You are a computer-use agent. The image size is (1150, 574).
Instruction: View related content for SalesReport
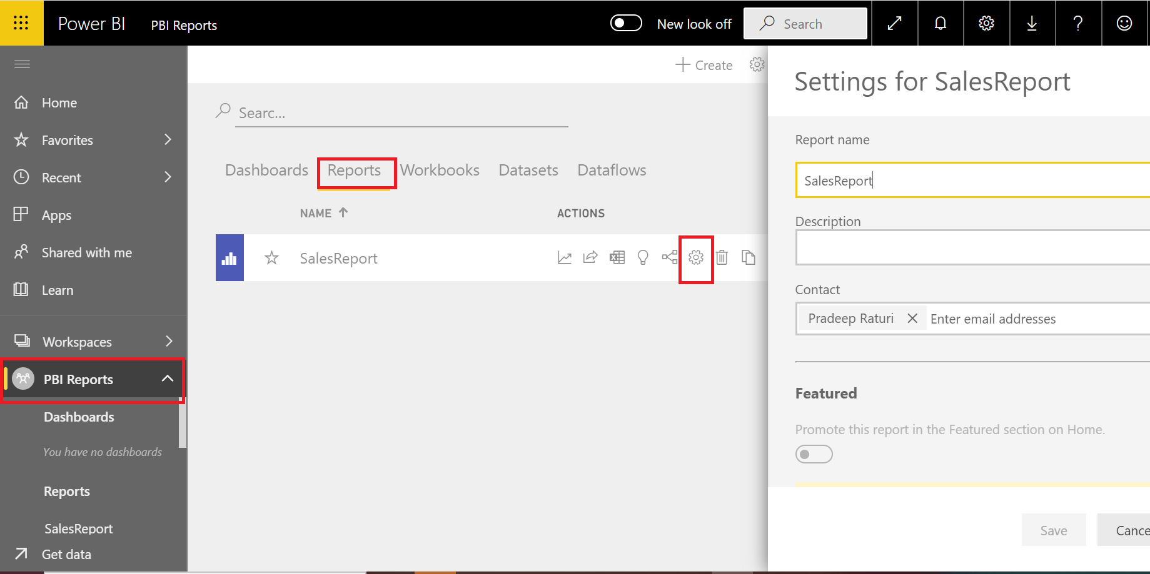pyautogui.click(x=669, y=257)
